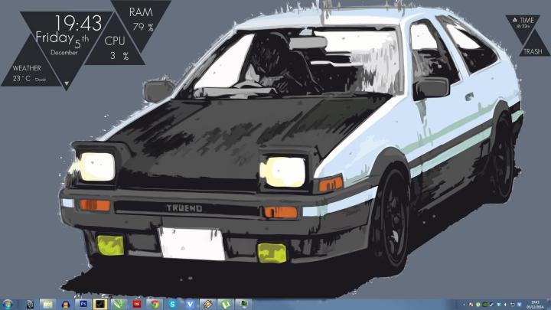Expand the clock widget down arrow
551x310 pixels.
coord(66,84)
